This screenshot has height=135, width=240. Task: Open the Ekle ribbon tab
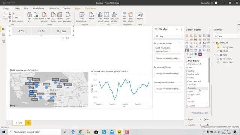26,9
